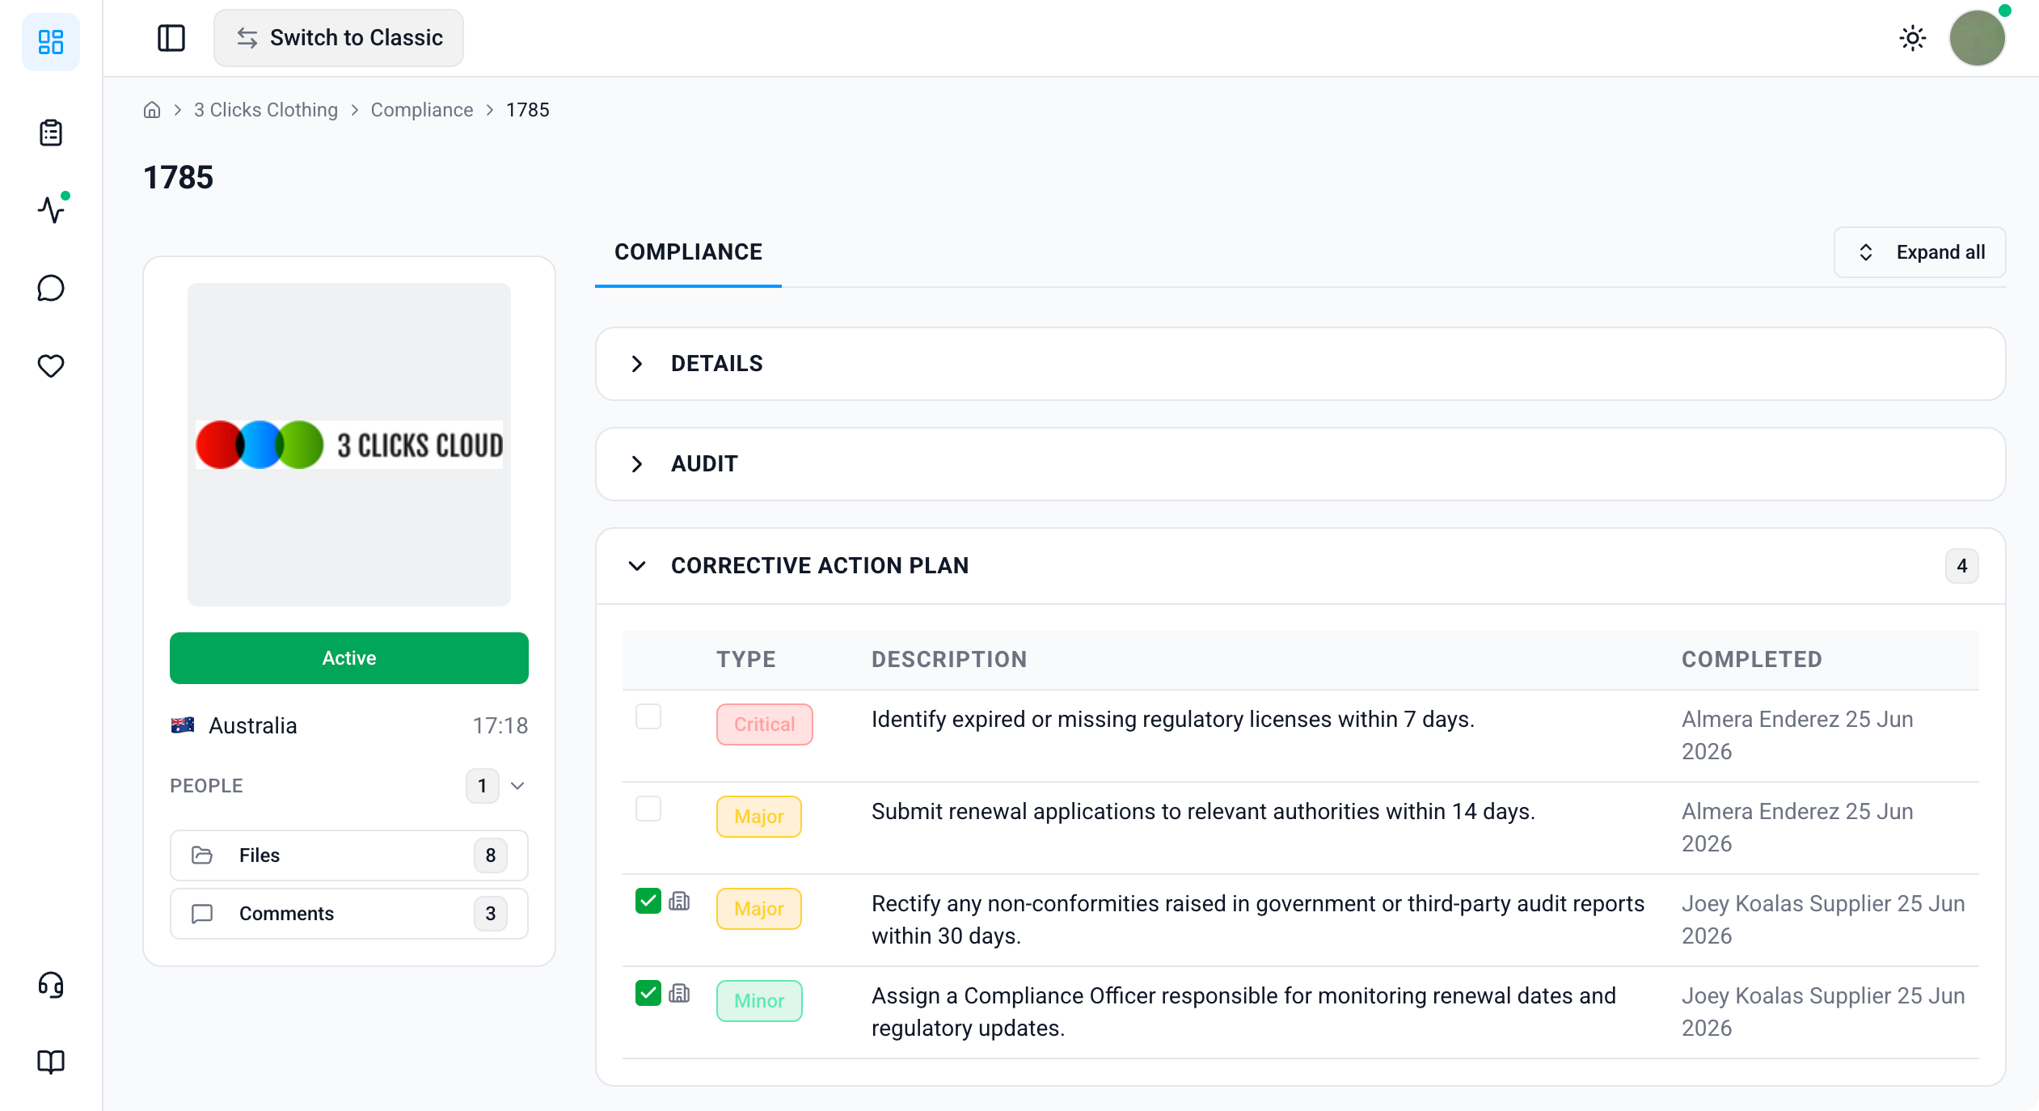Screen dimensions: 2039x1111
Task: Open 3 Clicks Clothing breadcrumb link
Action: point(266,110)
